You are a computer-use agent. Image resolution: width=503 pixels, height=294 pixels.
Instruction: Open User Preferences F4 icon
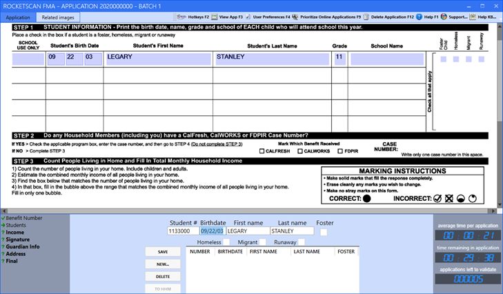coord(248,17)
